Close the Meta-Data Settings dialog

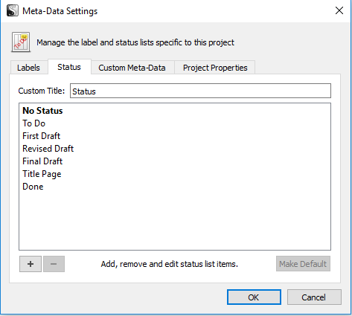click(x=339, y=10)
